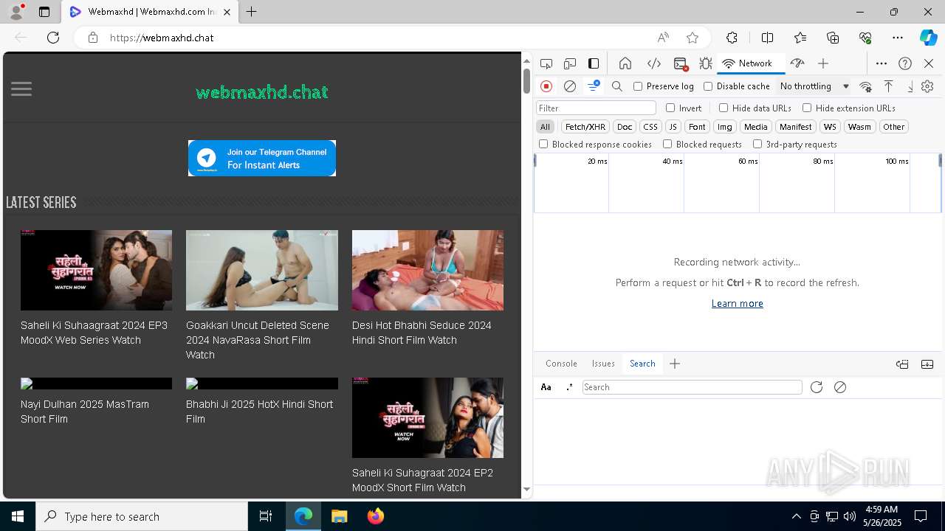This screenshot has width=945, height=531.
Task: Open Copilot sidebar icon
Action: tap(928, 38)
